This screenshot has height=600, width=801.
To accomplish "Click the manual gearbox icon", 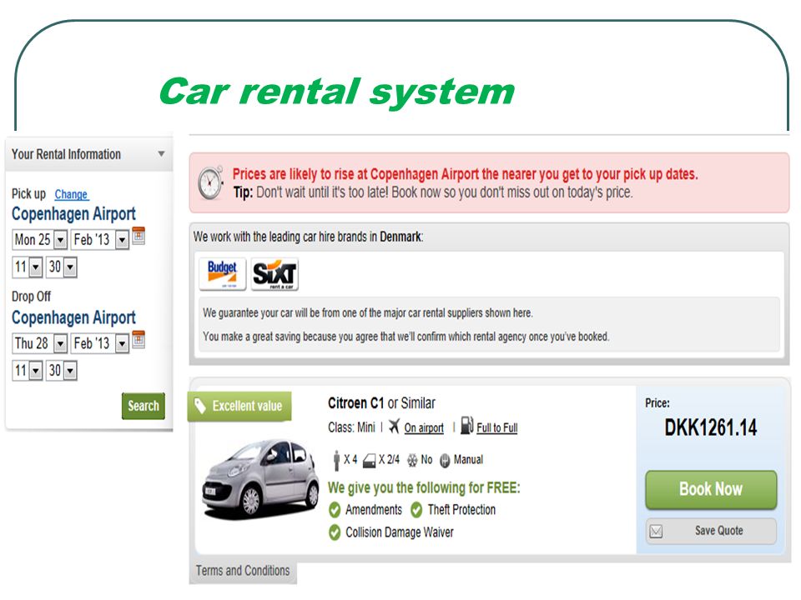I will click(445, 461).
